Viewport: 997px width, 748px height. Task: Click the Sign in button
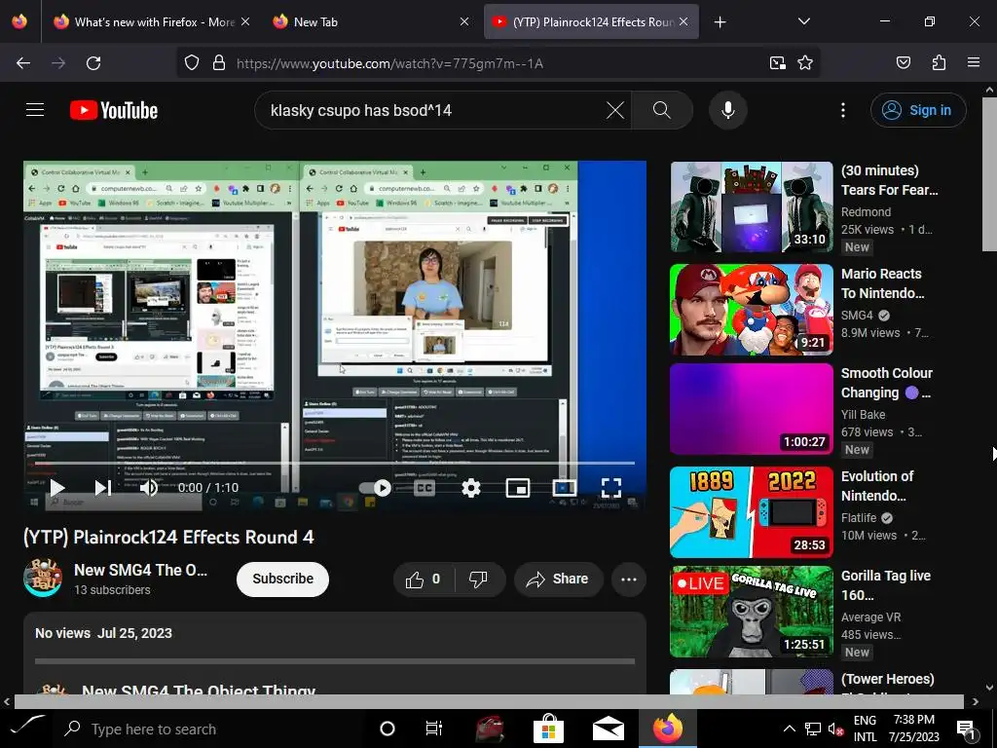pos(918,110)
